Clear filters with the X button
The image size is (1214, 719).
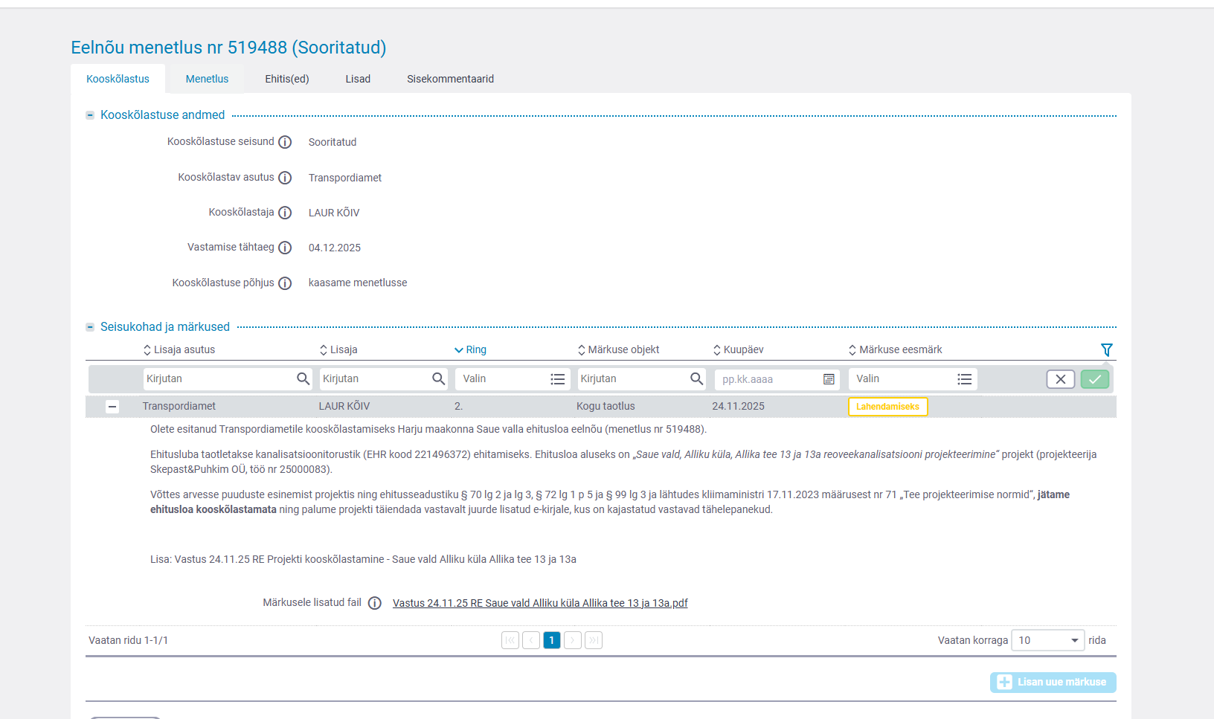(1060, 379)
